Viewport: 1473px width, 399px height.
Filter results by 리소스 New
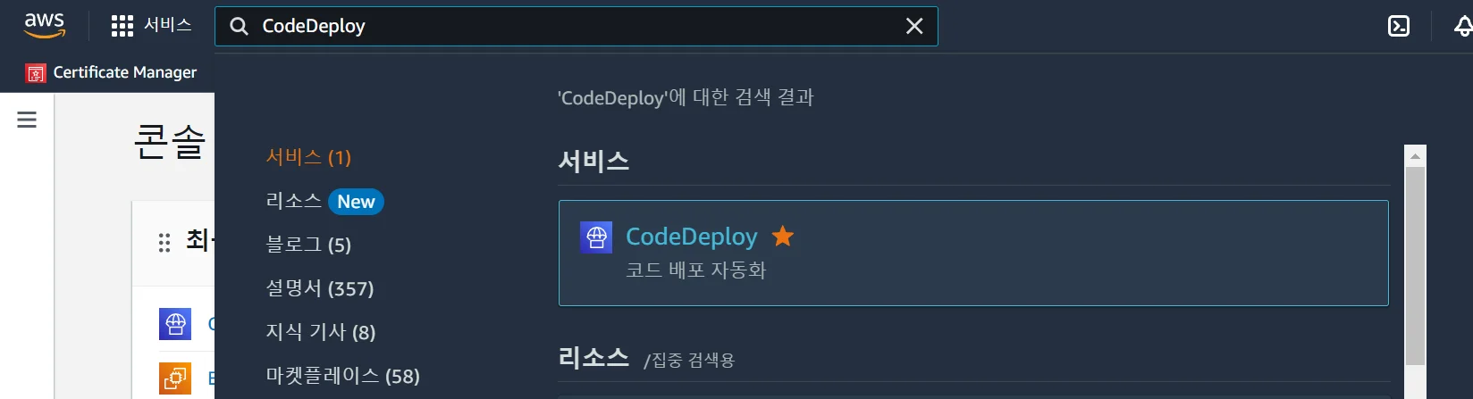coord(324,202)
